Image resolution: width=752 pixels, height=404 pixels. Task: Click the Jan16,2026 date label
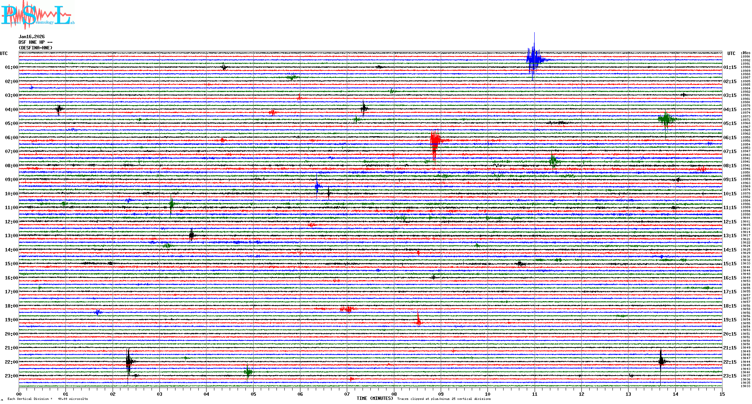pyautogui.click(x=31, y=37)
